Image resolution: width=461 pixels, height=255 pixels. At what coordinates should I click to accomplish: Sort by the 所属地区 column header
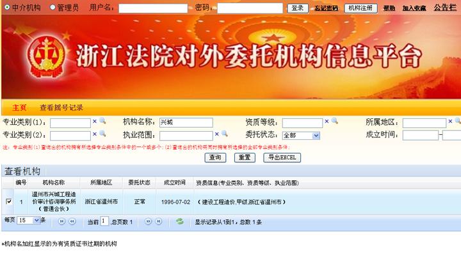[101, 183]
